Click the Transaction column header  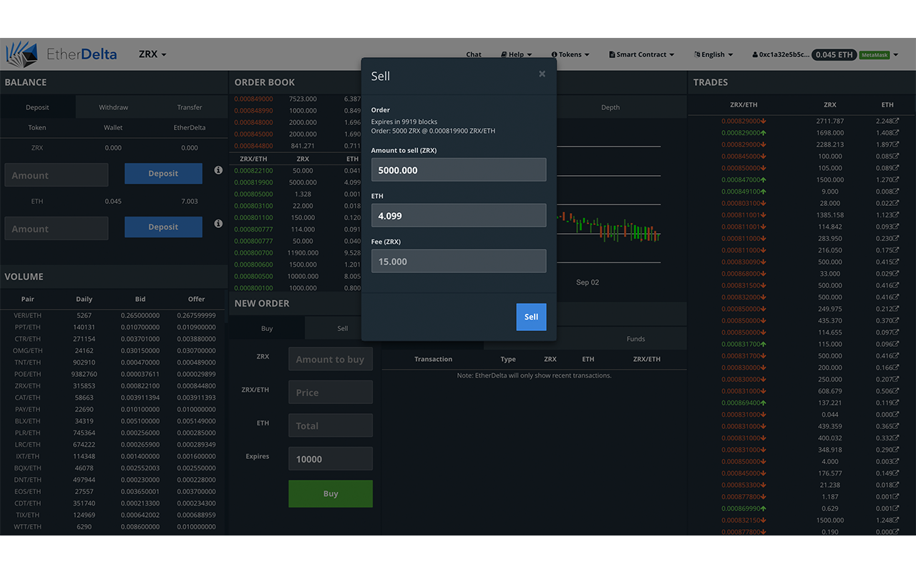point(433,359)
